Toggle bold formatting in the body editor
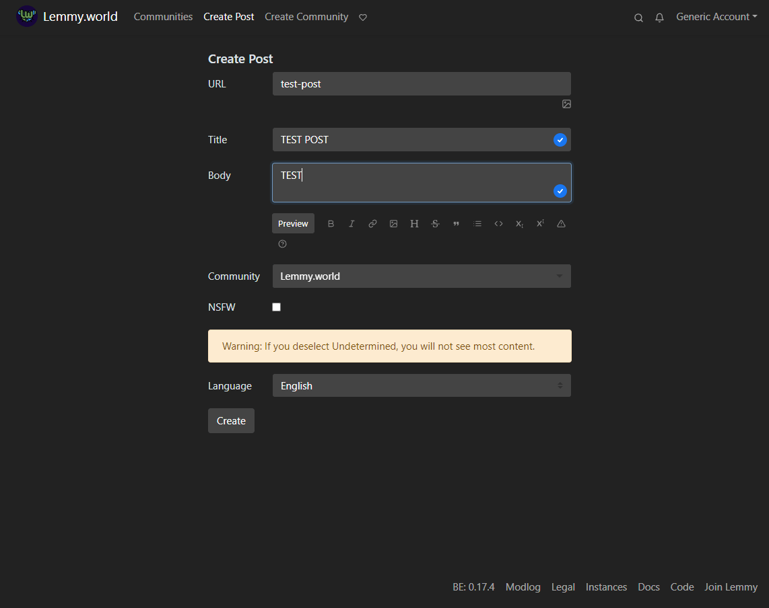Viewport: 769px width, 608px height. tap(331, 223)
